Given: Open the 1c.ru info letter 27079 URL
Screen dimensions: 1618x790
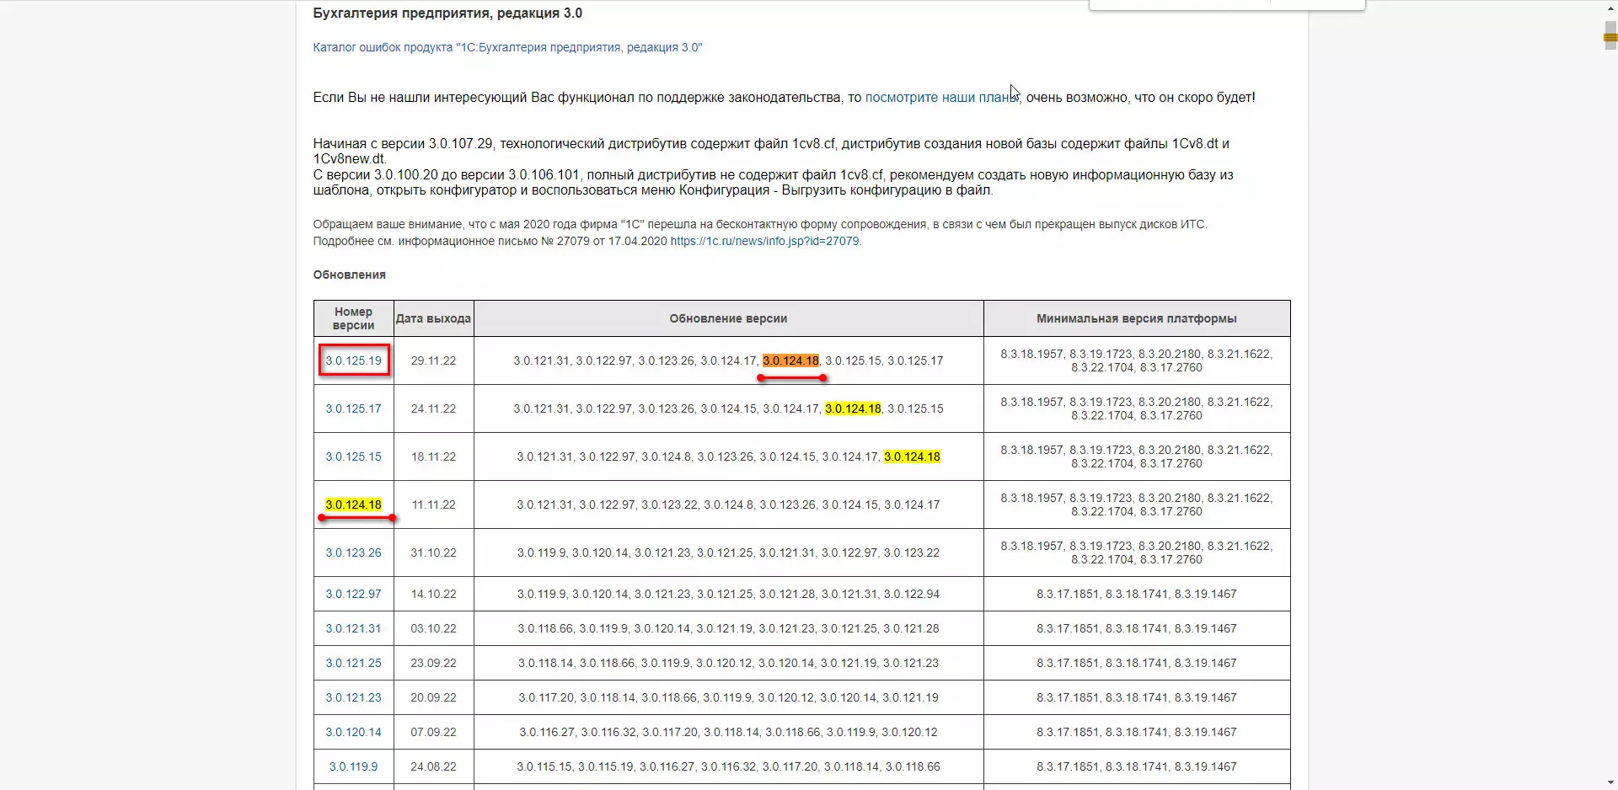Looking at the screenshot, I should point(764,241).
